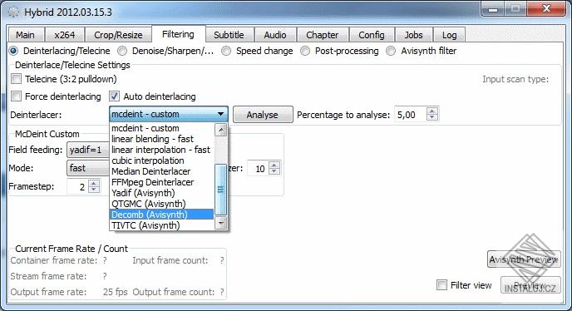Increase Percentage to analyse value

point(432,111)
